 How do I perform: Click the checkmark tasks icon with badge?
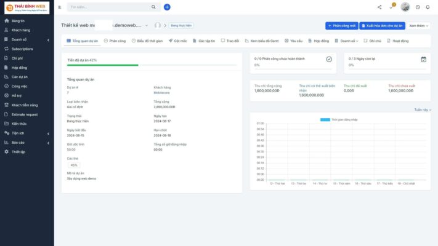[392, 7]
